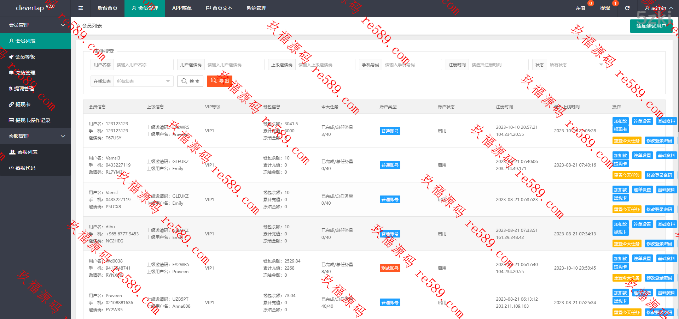The image size is (679, 319).
Task: Click the magnifier icon on 搜索 button
Action: click(184, 81)
